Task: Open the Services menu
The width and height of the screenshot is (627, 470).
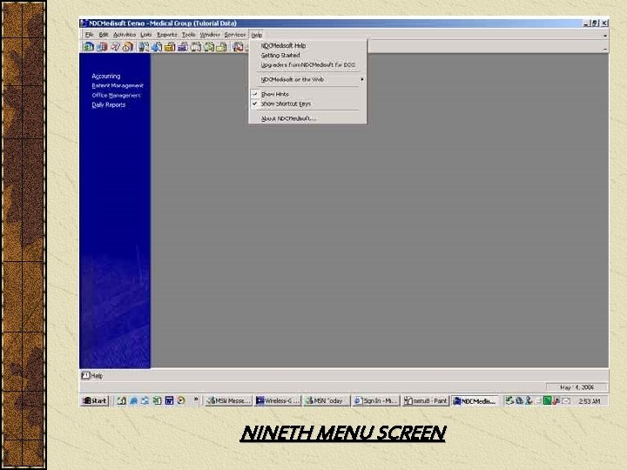Action: [235, 35]
